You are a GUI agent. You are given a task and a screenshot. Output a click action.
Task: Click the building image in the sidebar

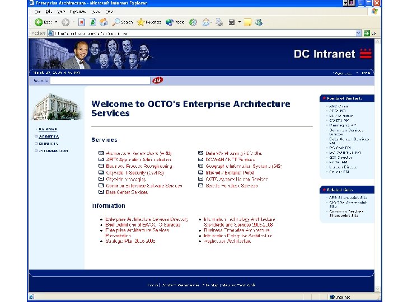click(x=57, y=107)
